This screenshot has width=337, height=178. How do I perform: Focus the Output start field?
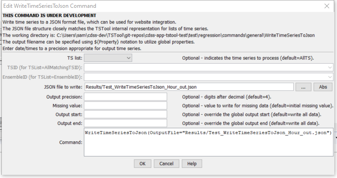click(x=126, y=114)
